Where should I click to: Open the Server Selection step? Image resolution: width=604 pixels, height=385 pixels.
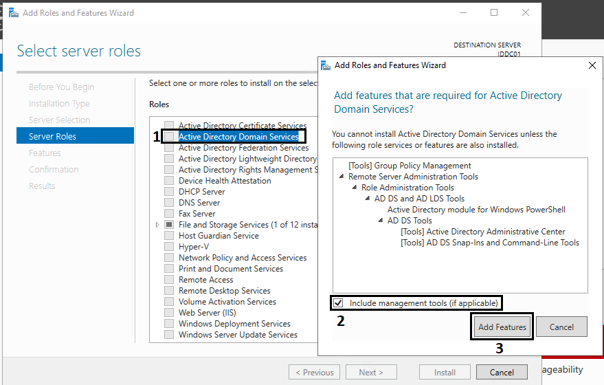(59, 120)
